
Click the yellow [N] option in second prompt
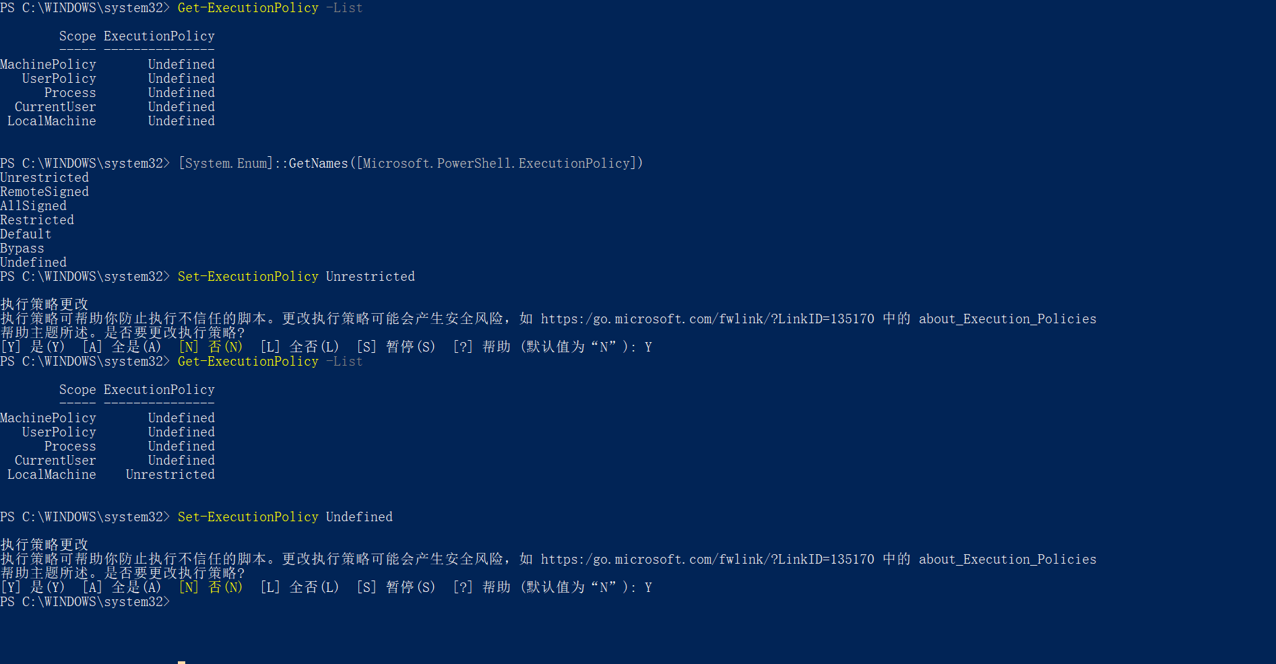pyautogui.click(x=211, y=587)
